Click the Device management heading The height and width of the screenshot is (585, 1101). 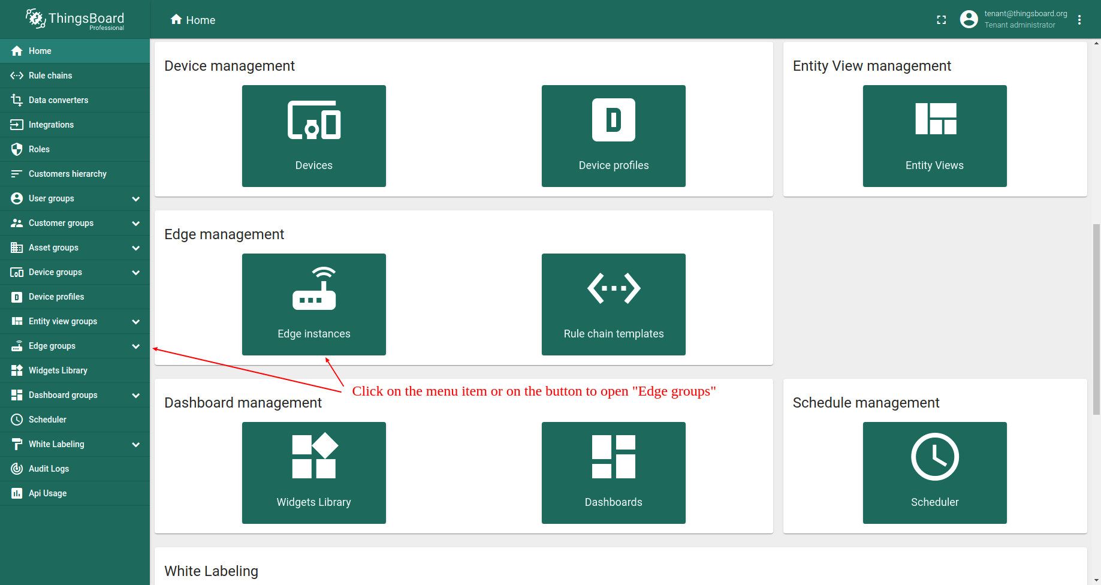click(x=230, y=66)
